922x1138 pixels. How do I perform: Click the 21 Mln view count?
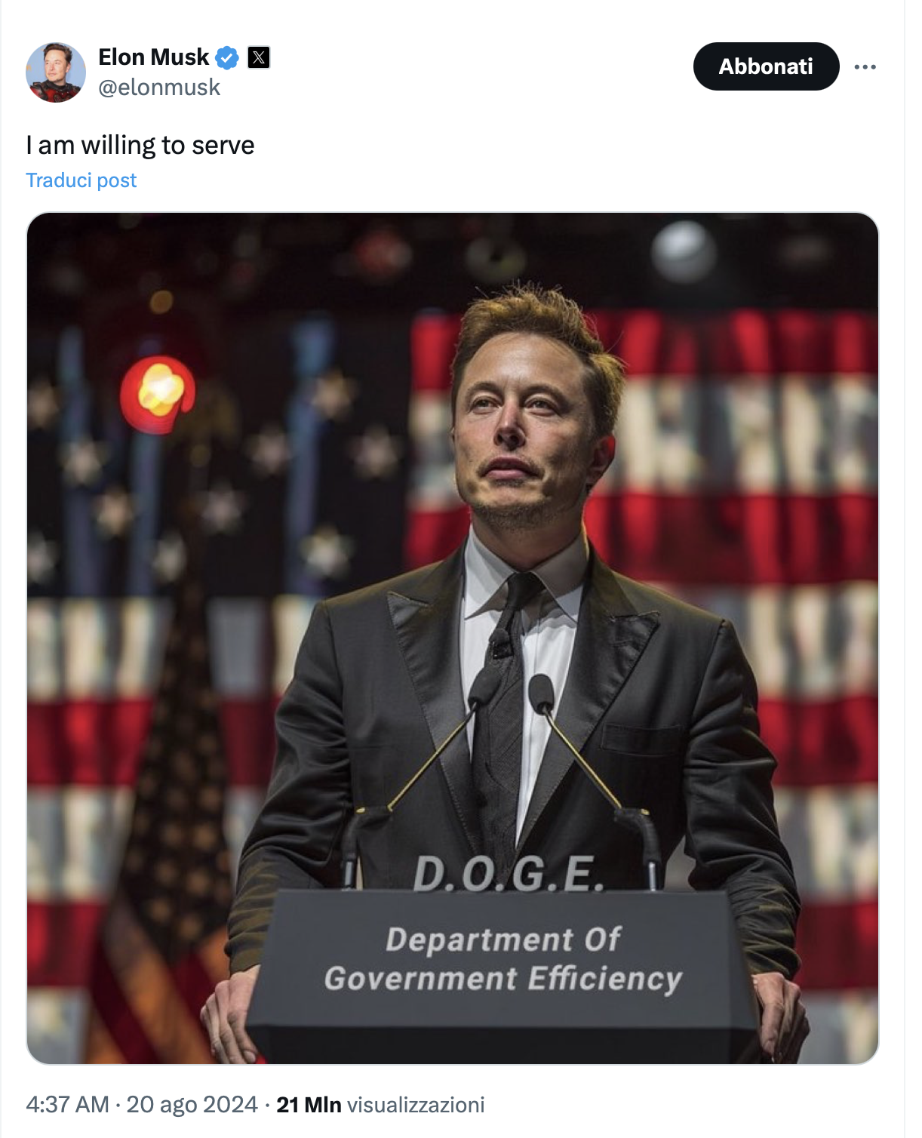(309, 1105)
